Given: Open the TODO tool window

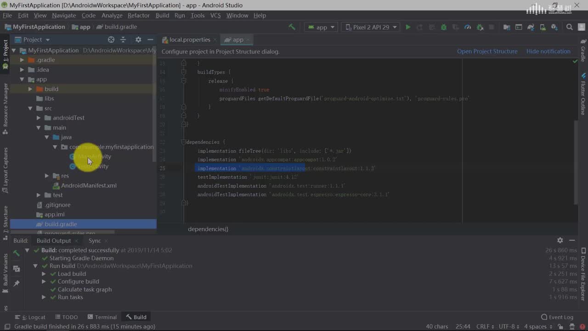Looking at the screenshot, I should tap(66, 317).
